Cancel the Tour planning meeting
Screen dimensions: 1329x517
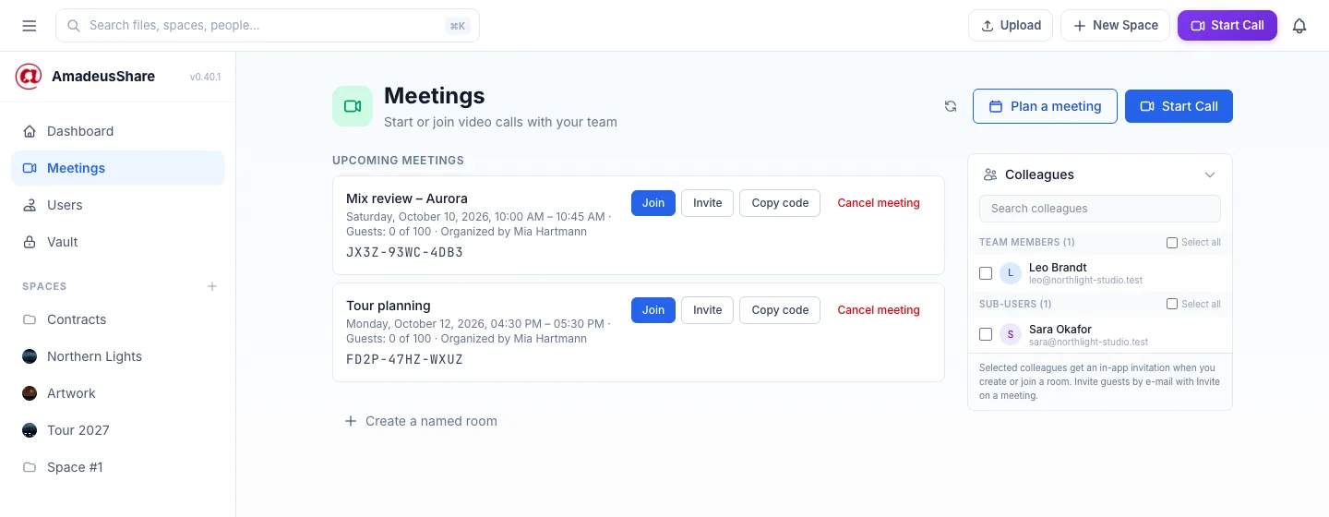coord(879,310)
